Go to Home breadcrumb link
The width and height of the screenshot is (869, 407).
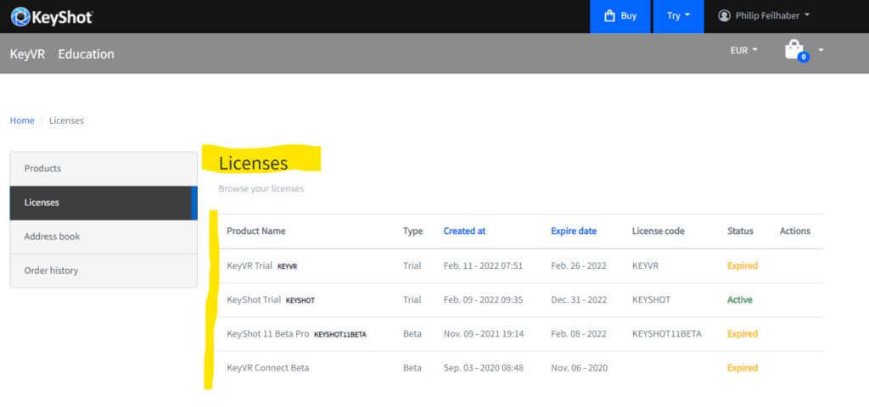click(22, 120)
